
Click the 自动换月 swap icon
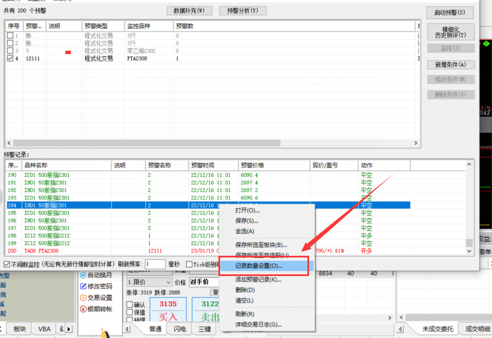83,275
